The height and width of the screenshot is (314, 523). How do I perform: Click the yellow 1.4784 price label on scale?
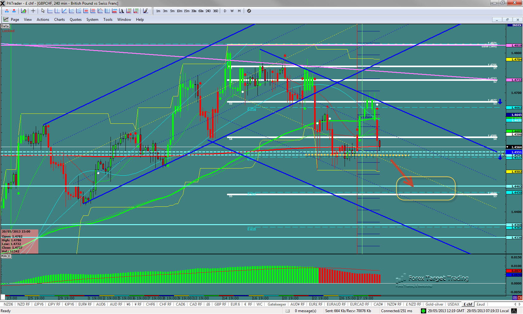[514, 59]
